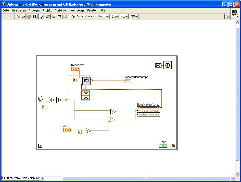Open the font dropdown 13pt Anwendungsschriftart

pos(89,17)
